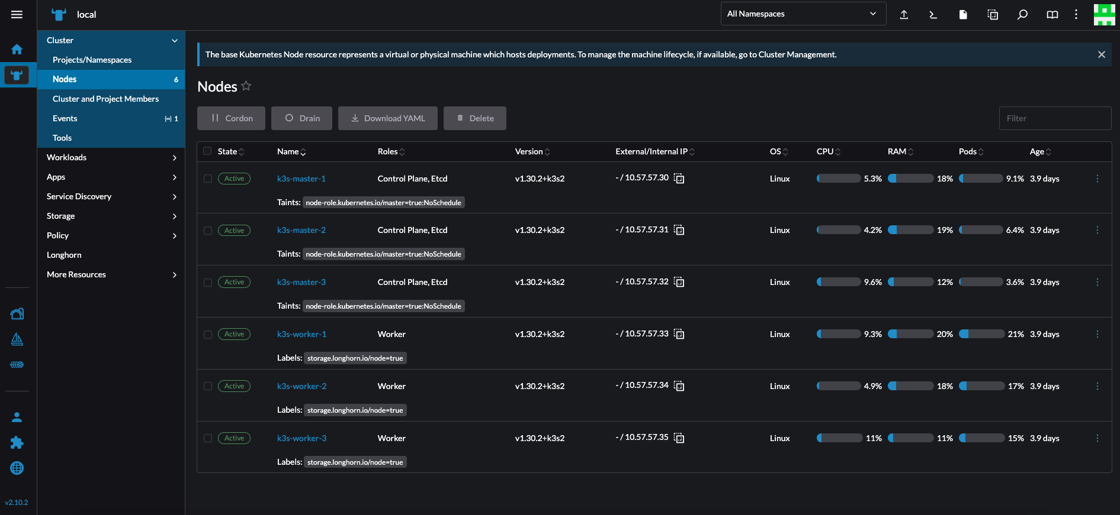Image resolution: width=1120 pixels, height=515 pixels.
Task: Focus the Filter input field
Action: tap(1055, 118)
